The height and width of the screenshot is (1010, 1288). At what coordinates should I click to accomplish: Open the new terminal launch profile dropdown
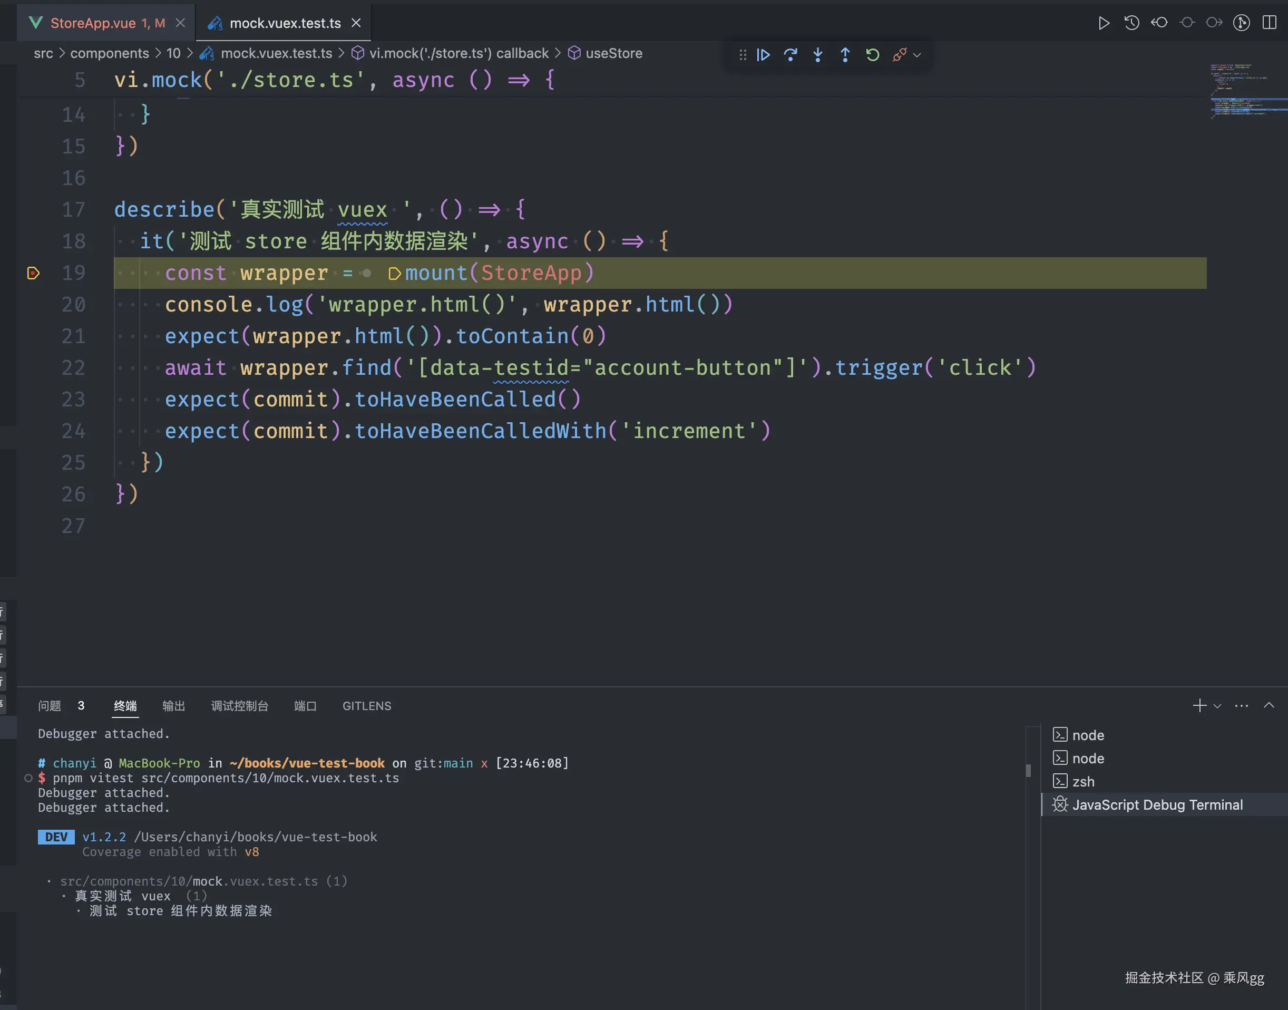1217,706
